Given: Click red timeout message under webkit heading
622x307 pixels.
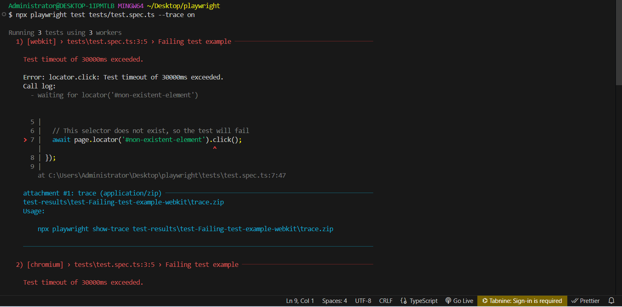Looking at the screenshot, I should (x=83, y=59).
